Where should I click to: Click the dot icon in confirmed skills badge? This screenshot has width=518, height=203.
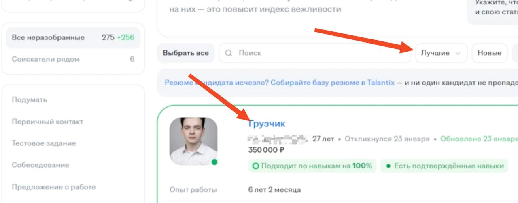coord(388,166)
